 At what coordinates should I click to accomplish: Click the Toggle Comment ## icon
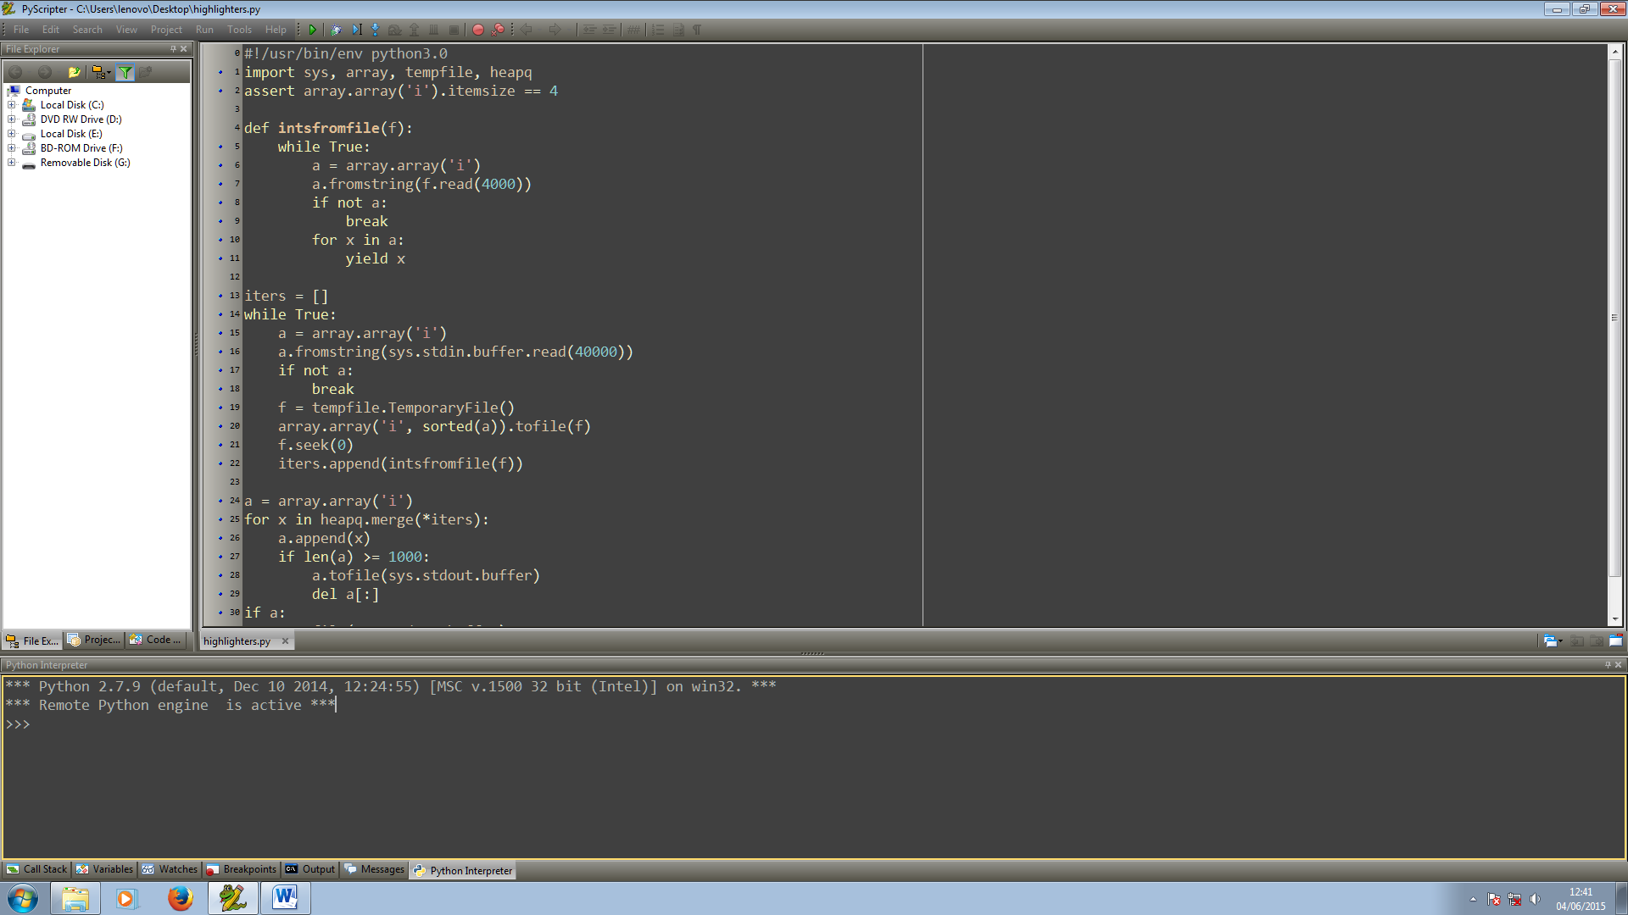click(633, 30)
